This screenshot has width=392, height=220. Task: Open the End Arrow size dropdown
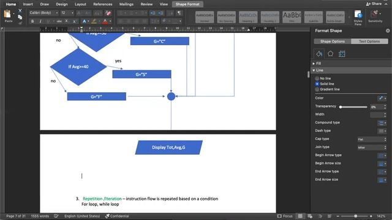[382, 180]
